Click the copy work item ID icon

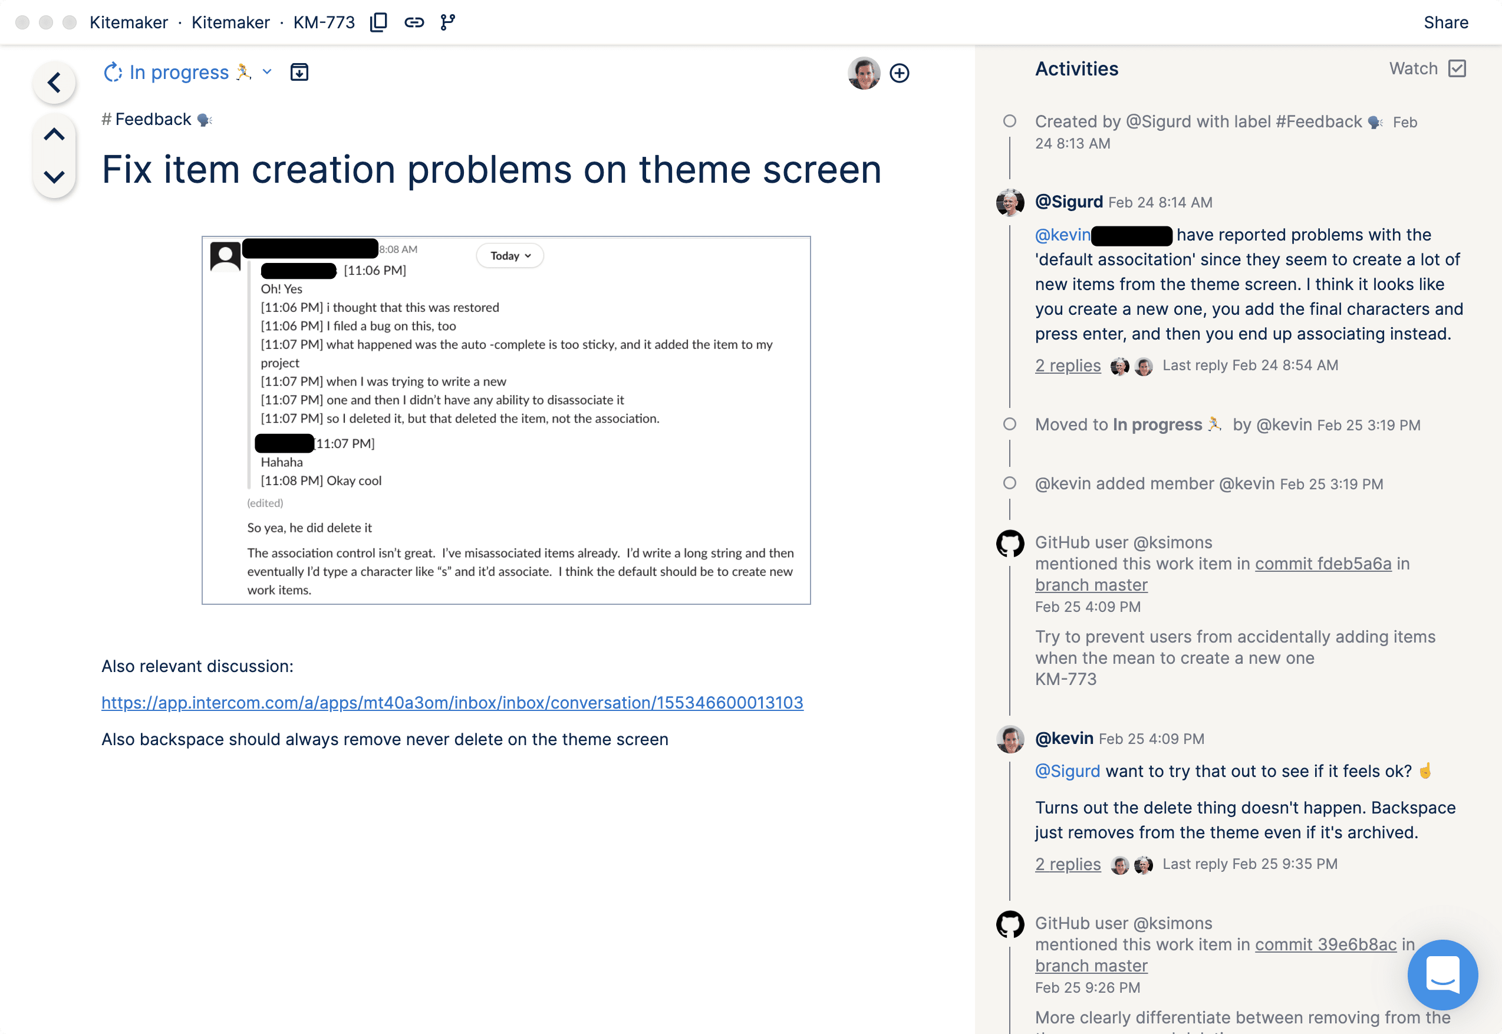(x=378, y=22)
